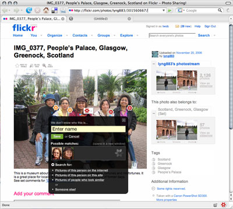Toggle the Search for options disclosure
This screenshot has height=209, width=233.
[52, 165]
